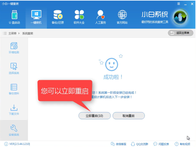Click 返回主菜单 button
This screenshot has width=196, height=151.
[180, 33]
